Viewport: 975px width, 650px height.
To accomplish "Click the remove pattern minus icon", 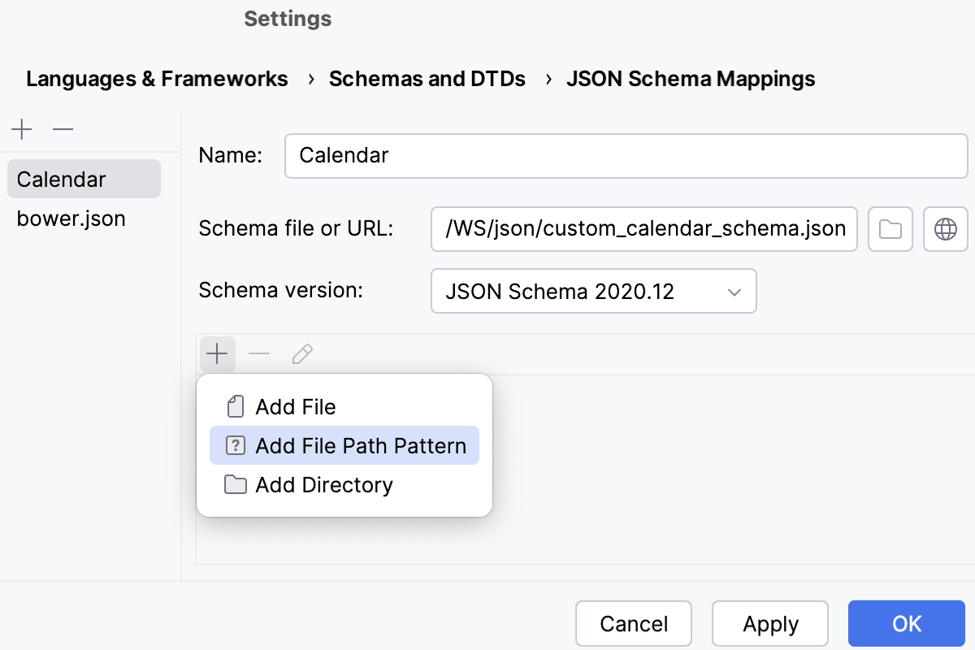I will [259, 354].
